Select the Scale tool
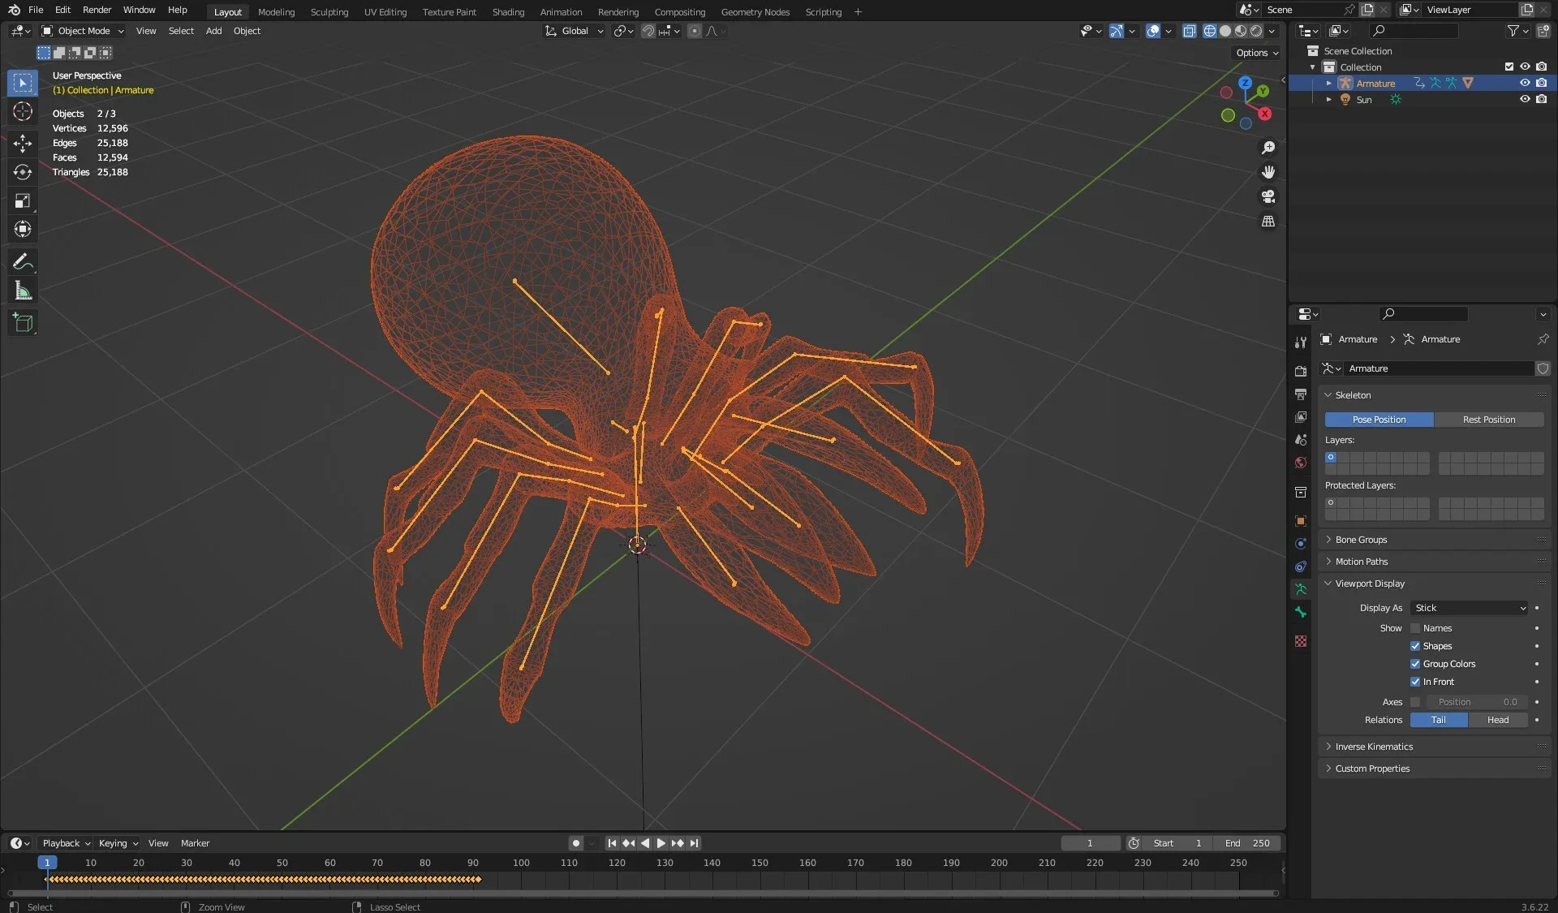The image size is (1558, 913). (x=23, y=200)
